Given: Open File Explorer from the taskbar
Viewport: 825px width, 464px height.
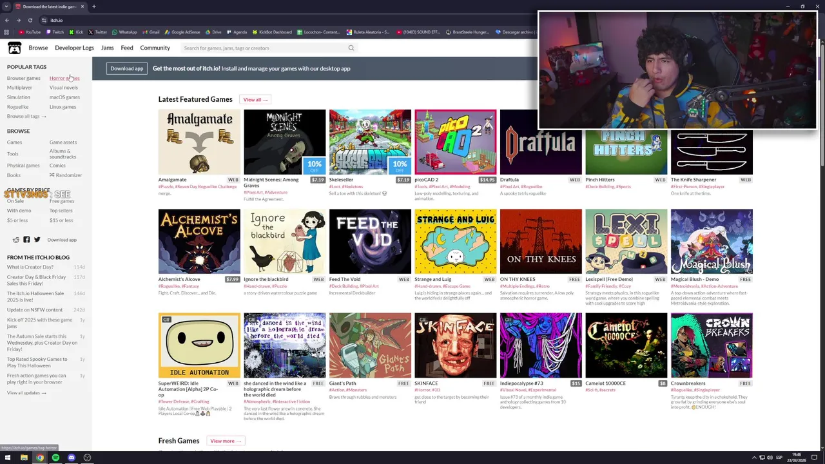Looking at the screenshot, I should tap(24, 458).
